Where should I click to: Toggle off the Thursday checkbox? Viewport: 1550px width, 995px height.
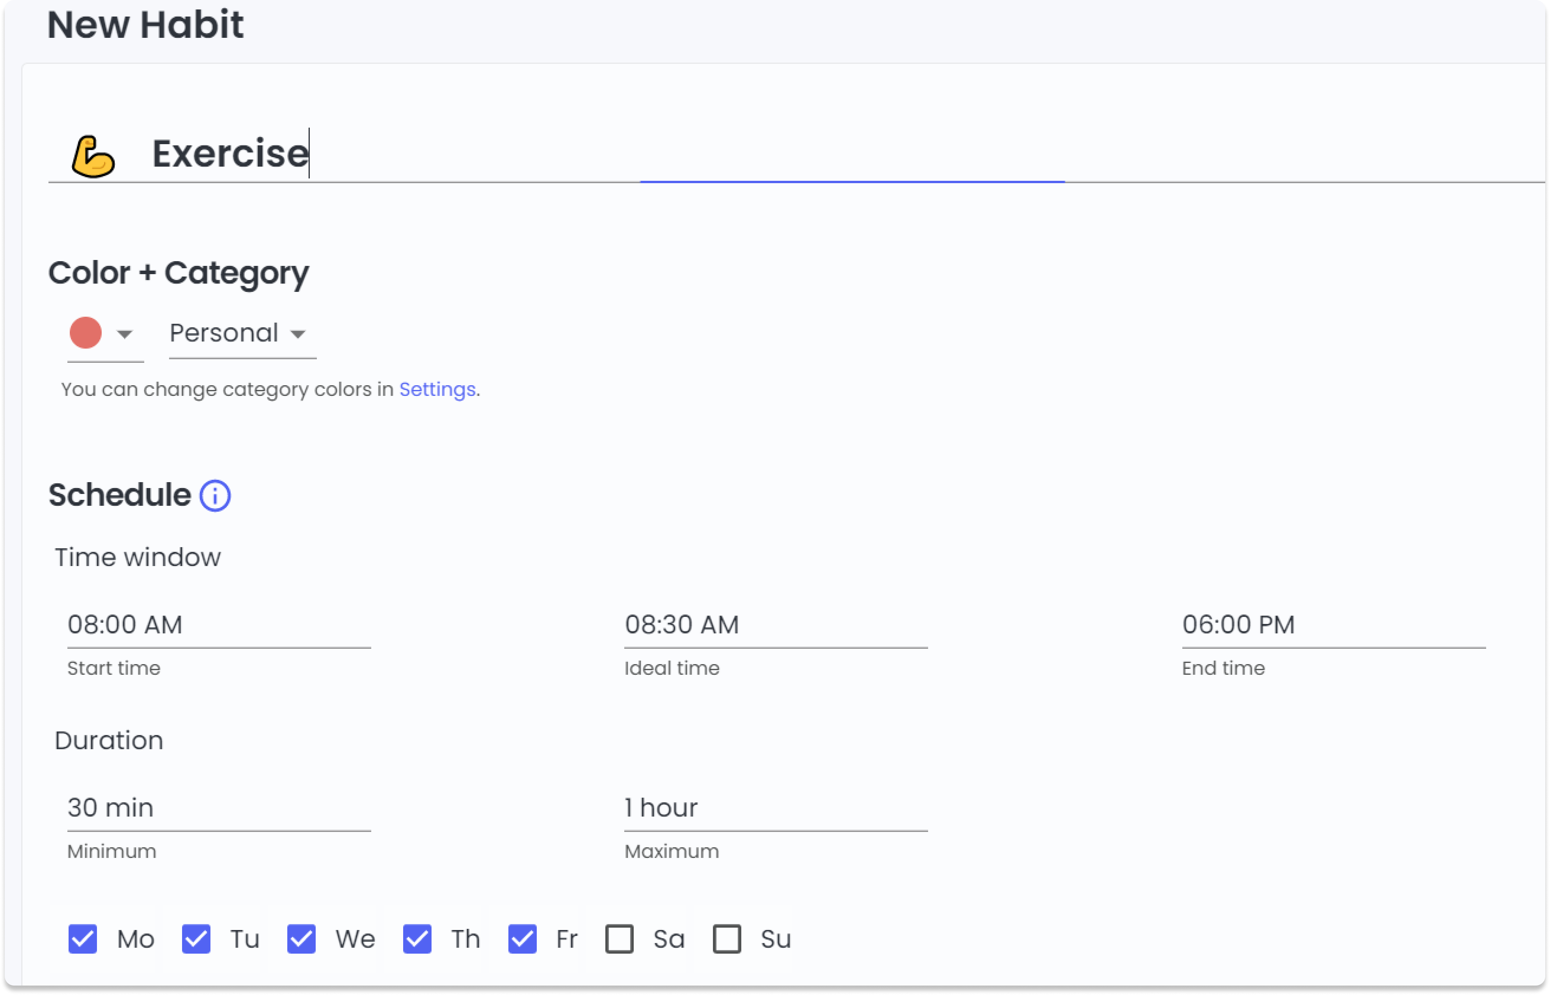(417, 939)
